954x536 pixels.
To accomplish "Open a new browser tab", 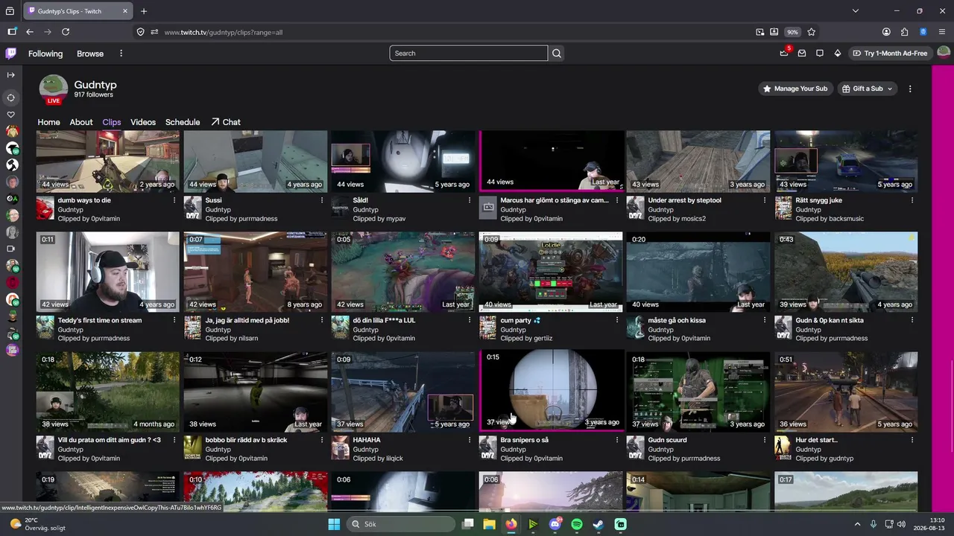I will pyautogui.click(x=144, y=11).
